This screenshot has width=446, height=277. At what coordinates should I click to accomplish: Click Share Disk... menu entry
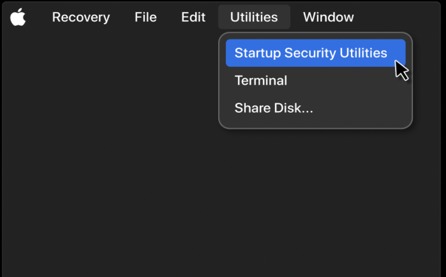(x=274, y=108)
